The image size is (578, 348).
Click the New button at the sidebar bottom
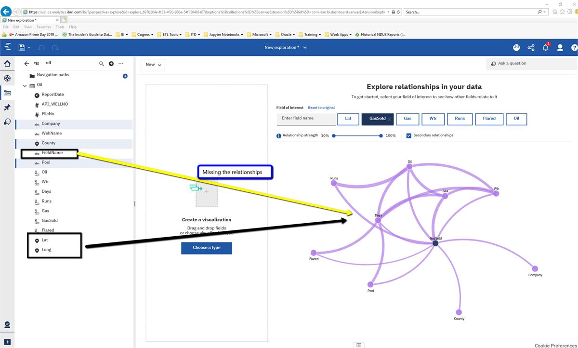pyautogui.click(x=7, y=342)
